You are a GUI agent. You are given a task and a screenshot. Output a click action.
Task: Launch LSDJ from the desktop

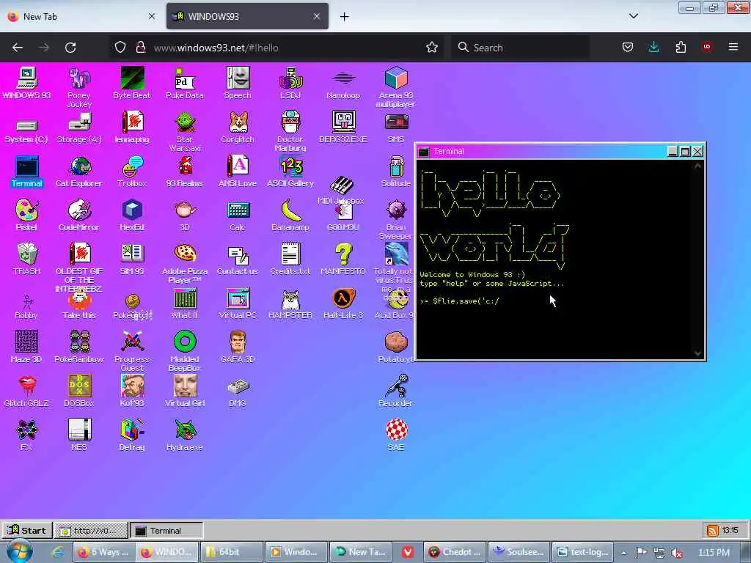tap(290, 83)
